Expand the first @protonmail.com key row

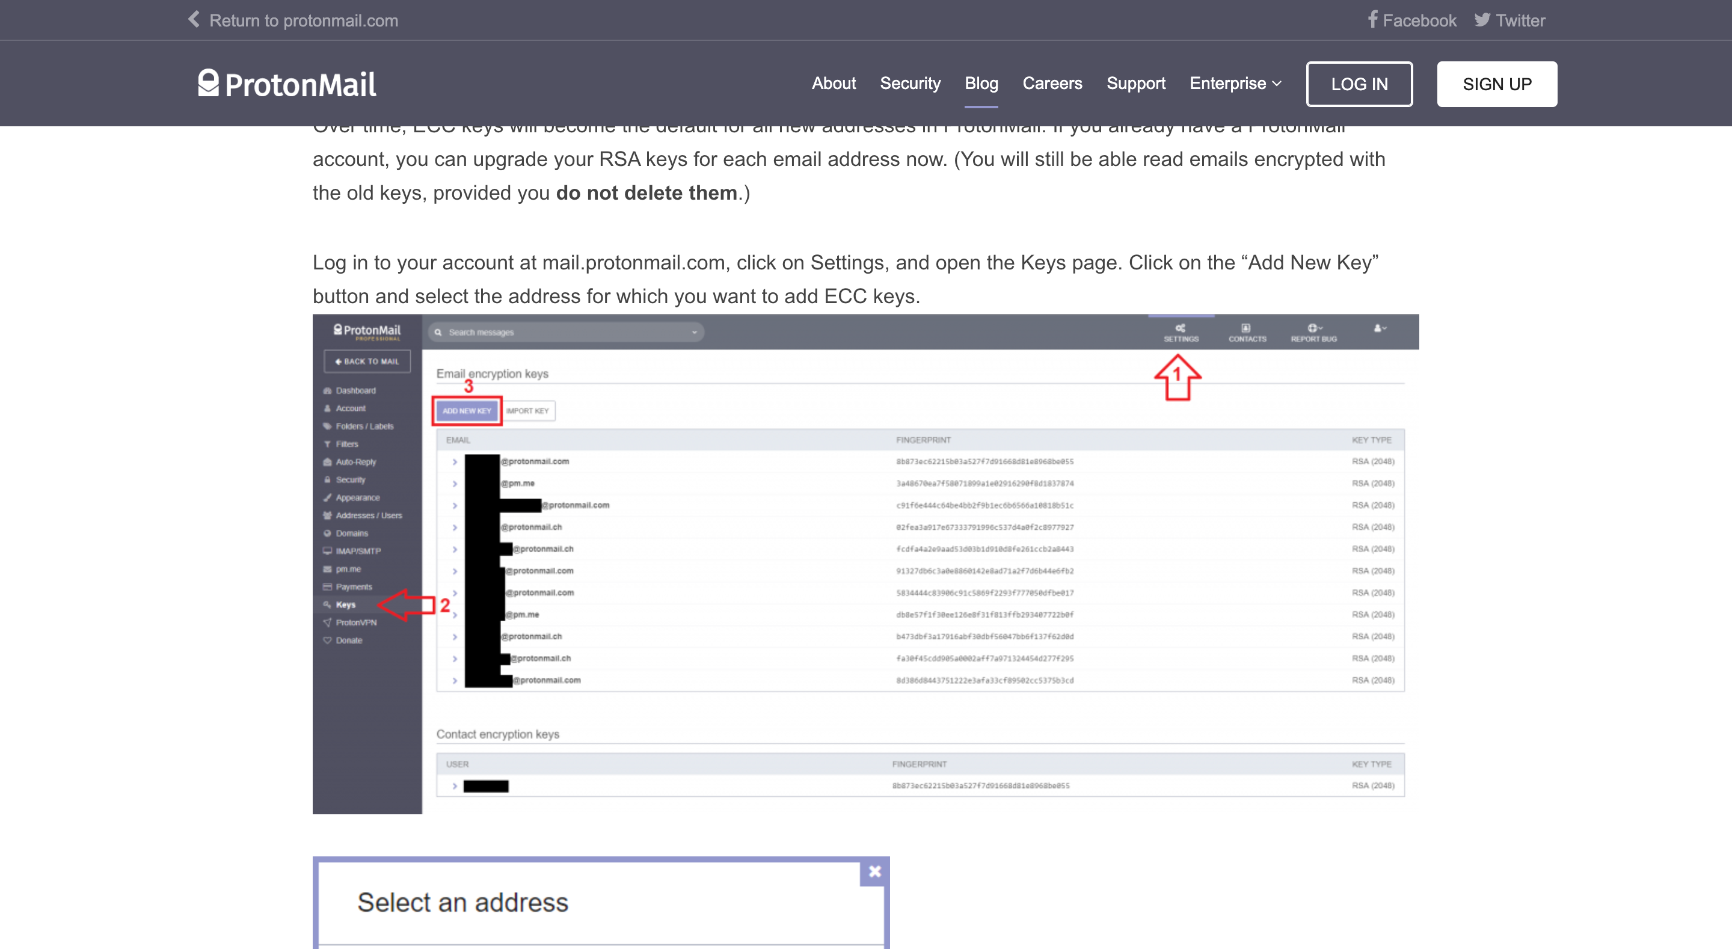pos(455,461)
